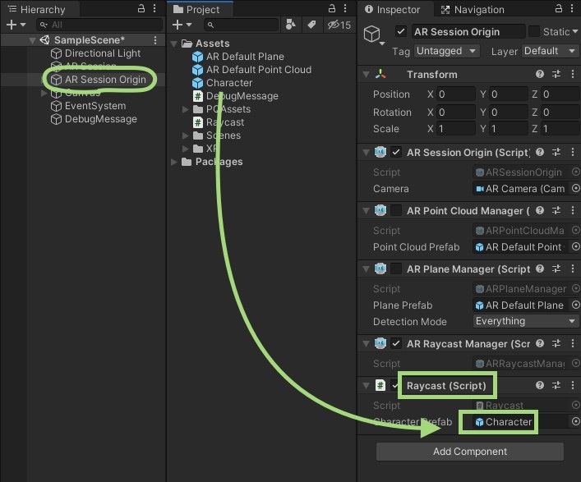
Task: Pick object for Plane Prefab field
Action: (x=575, y=305)
